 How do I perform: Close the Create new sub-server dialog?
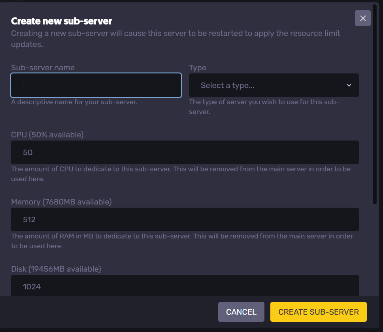point(362,18)
